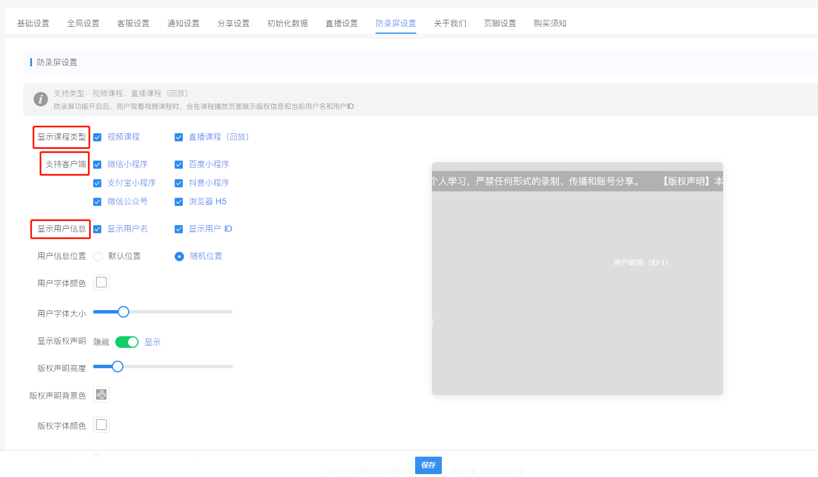Viewport: 818px width, 477px height.
Task: Uncheck the 支付宝小程序 checkbox
Action: coord(97,183)
